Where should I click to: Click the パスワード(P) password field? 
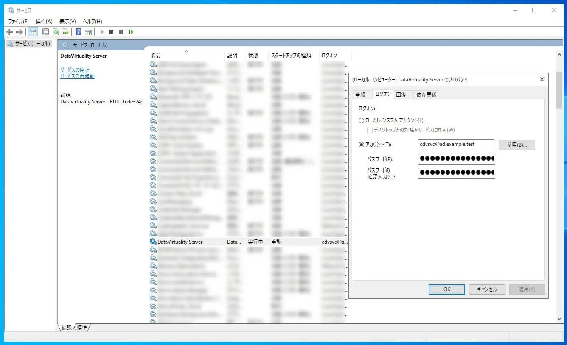(x=456, y=159)
